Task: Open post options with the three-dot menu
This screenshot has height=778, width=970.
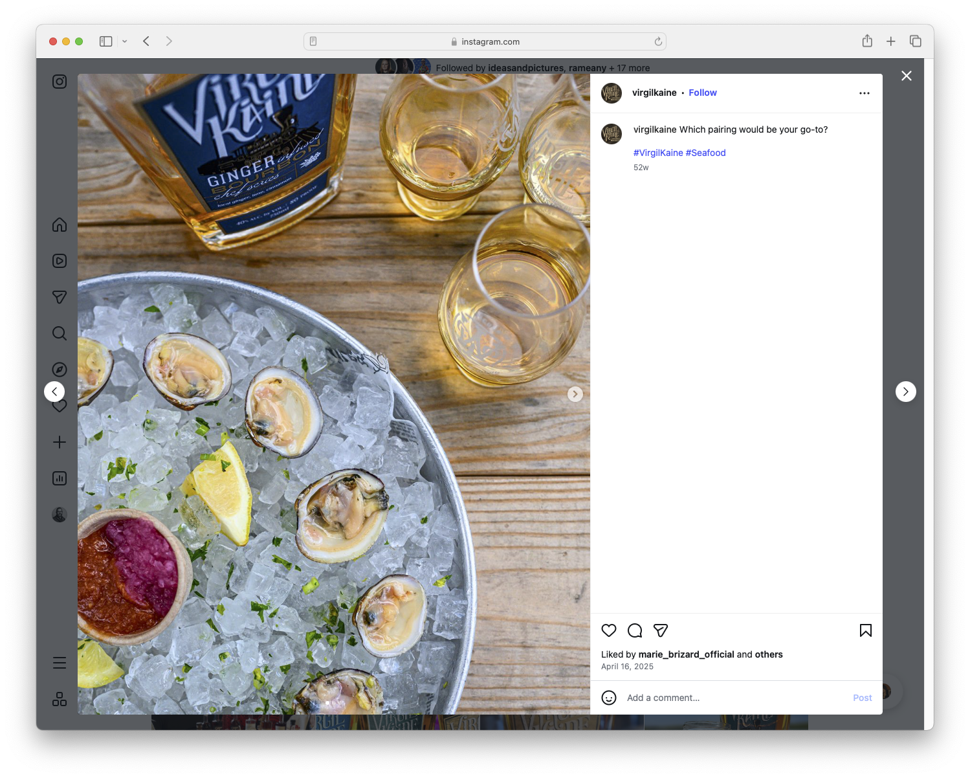Action: pyautogui.click(x=865, y=93)
